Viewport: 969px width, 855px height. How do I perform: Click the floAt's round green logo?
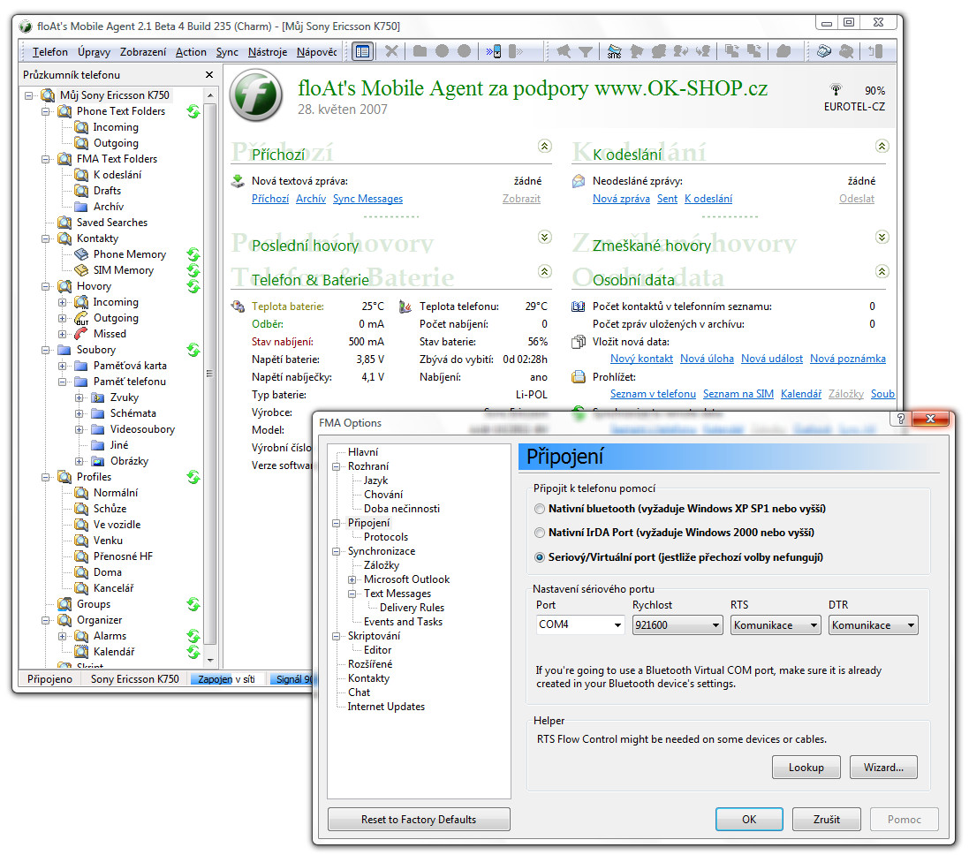256,95
